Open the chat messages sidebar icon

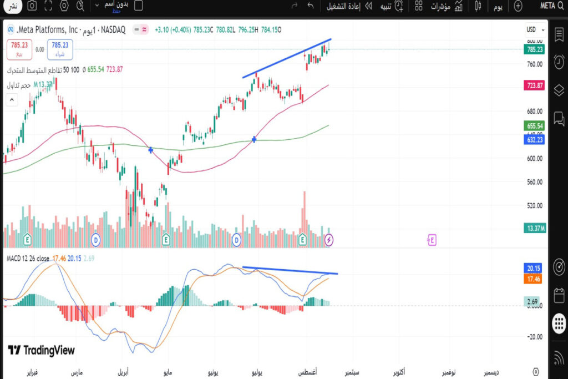pos(559,117)
